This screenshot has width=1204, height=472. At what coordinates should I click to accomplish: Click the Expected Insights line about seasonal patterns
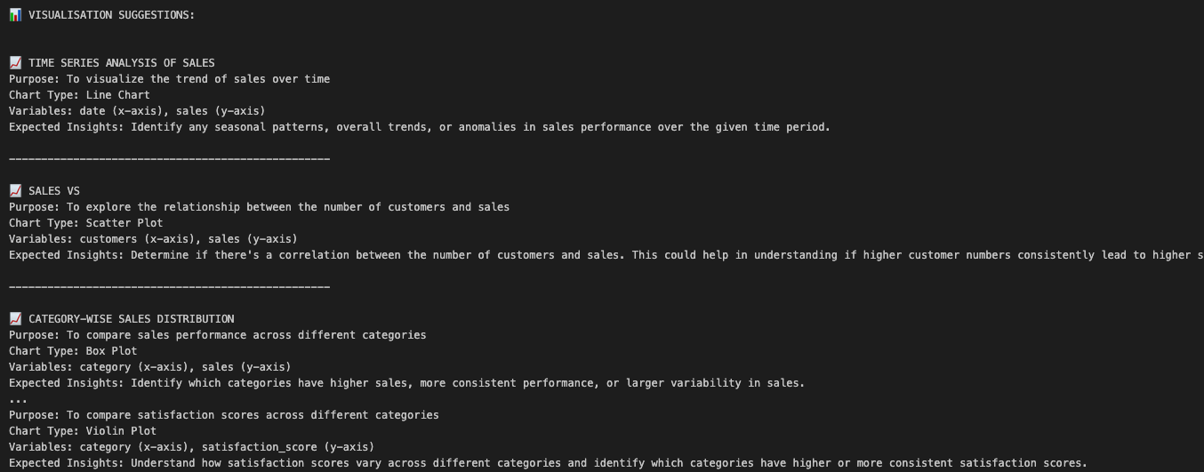[x=419, y=127]
